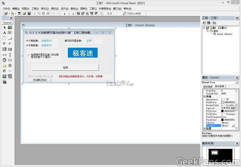Tick the checkbox on the design form
This screenshot has height=167, width=241.
pos(29,55)
